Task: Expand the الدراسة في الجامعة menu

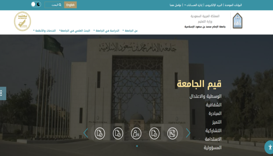Action: click(x=106, y=31)
